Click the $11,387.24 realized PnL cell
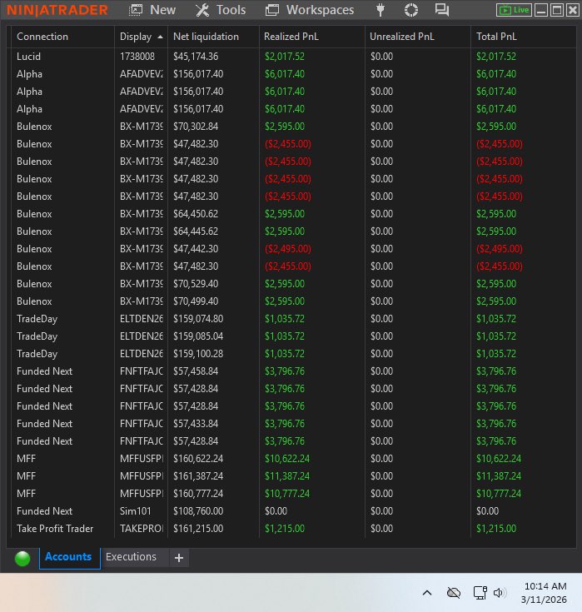Viewport: 582px width, 612px height. pyautogui.click(x=287, y=476)
